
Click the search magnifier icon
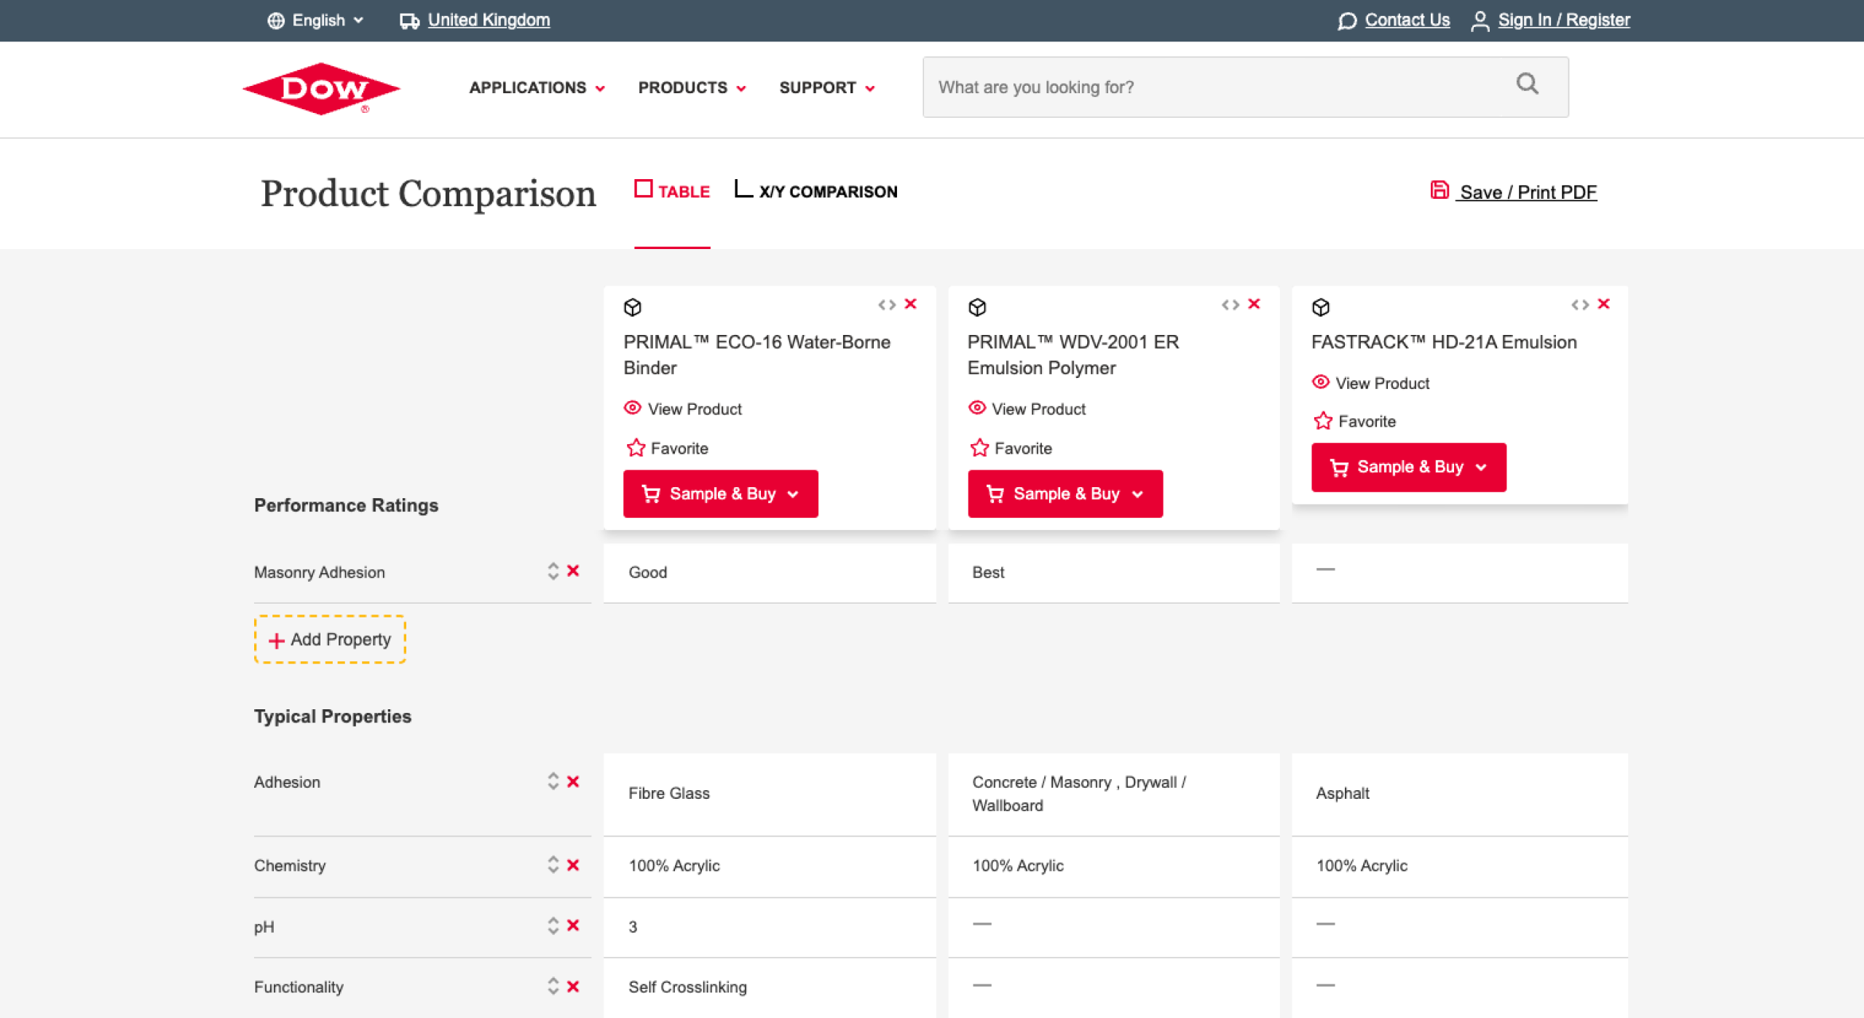click(x=1527, y=84)
